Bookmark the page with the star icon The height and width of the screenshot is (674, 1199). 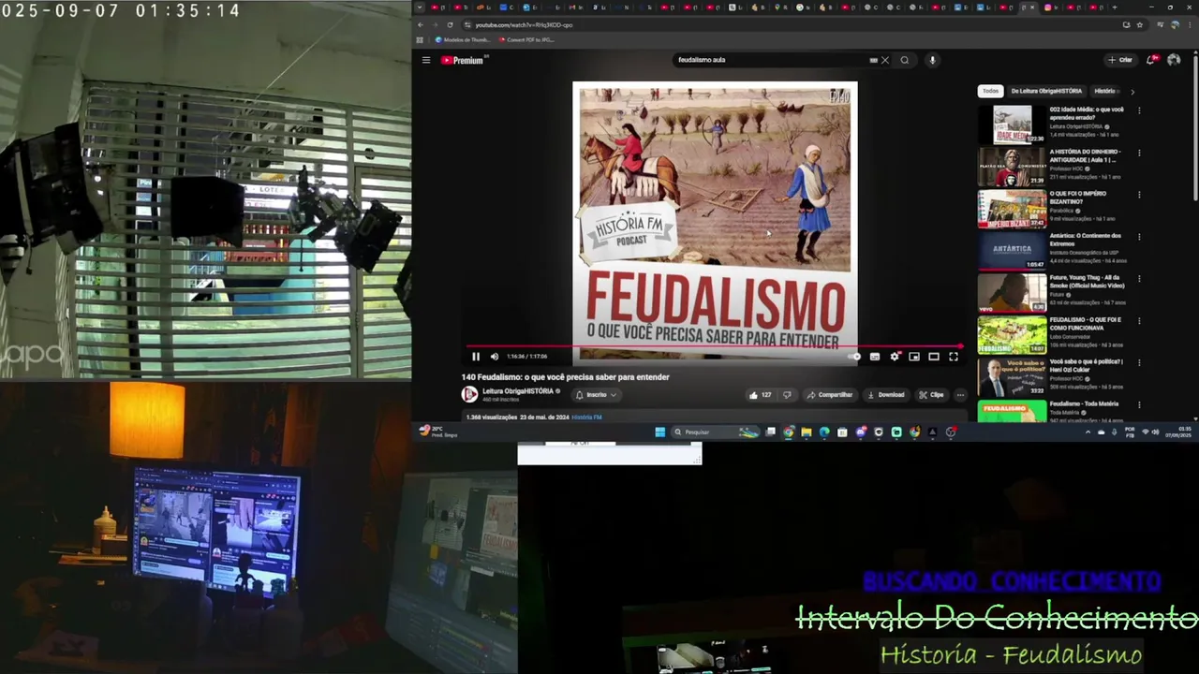(x=1140, y=25)
